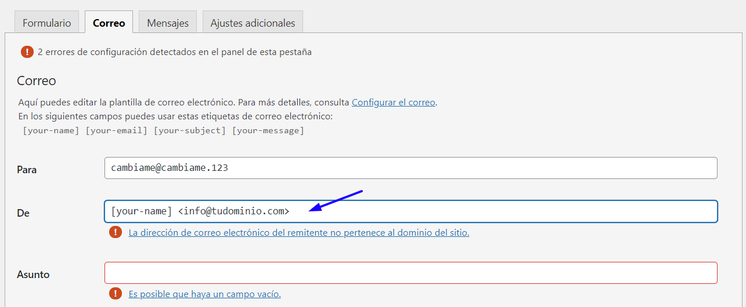Click the Asunto field label
The image size is (746, 307).
tap(33, 275)
